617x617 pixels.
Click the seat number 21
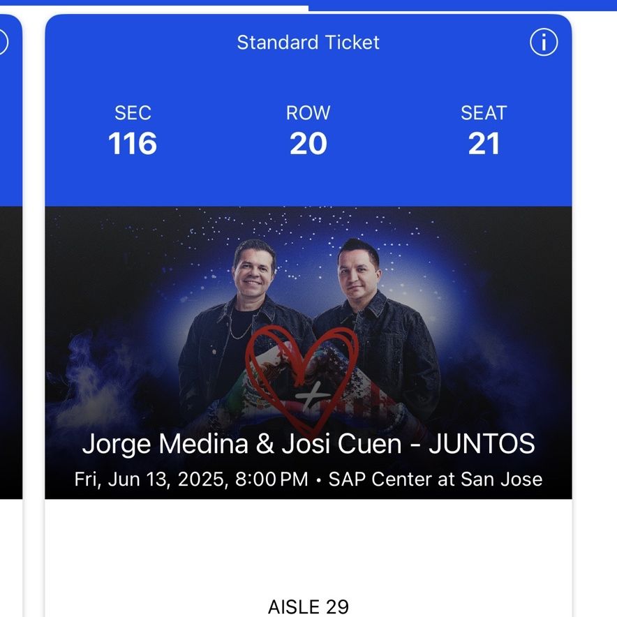point(484,143)
